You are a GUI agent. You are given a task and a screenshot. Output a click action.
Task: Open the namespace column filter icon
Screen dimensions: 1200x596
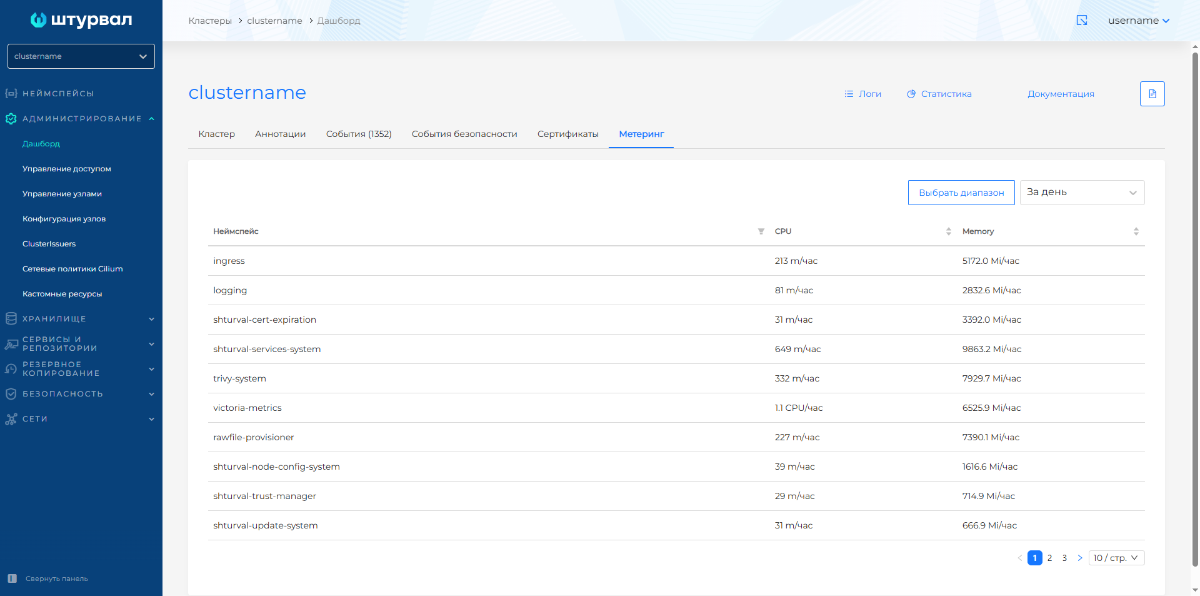click(x=761, y=231)
